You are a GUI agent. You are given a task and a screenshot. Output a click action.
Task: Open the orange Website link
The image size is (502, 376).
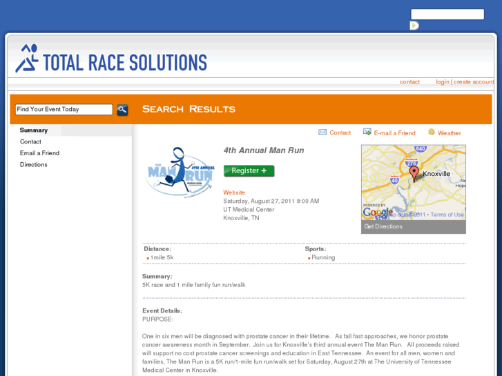pyautogui.click(x=234, y=192)
